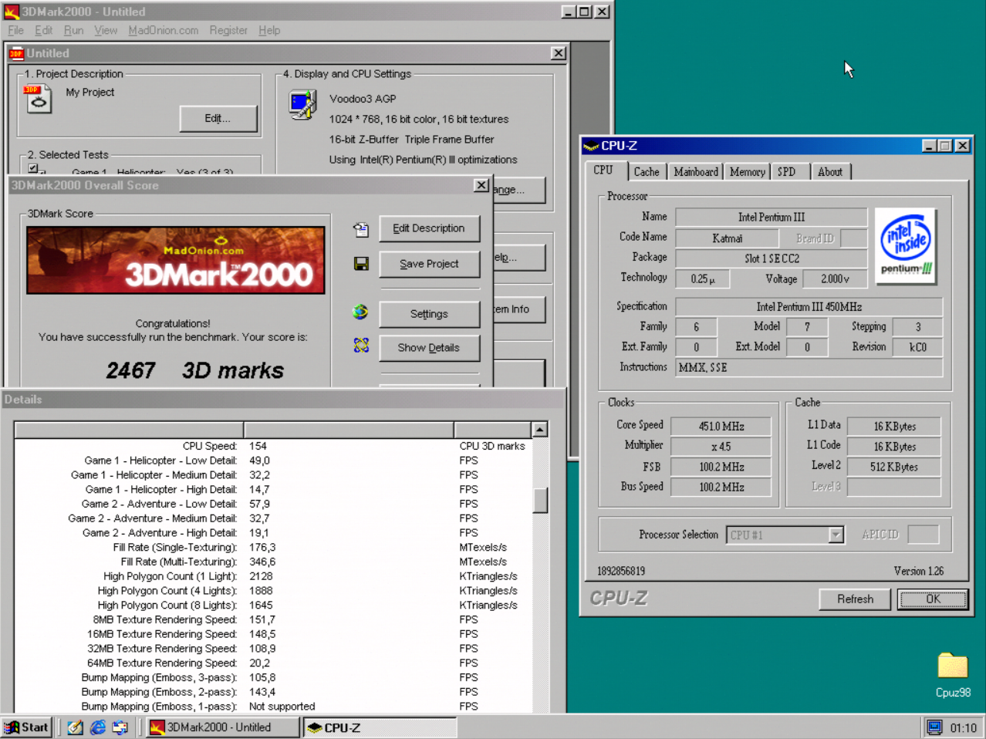The width and height of the screenshot is (986, 739).
Task: Click the globe icon beside Settings
Action: [x=360, y=312]
